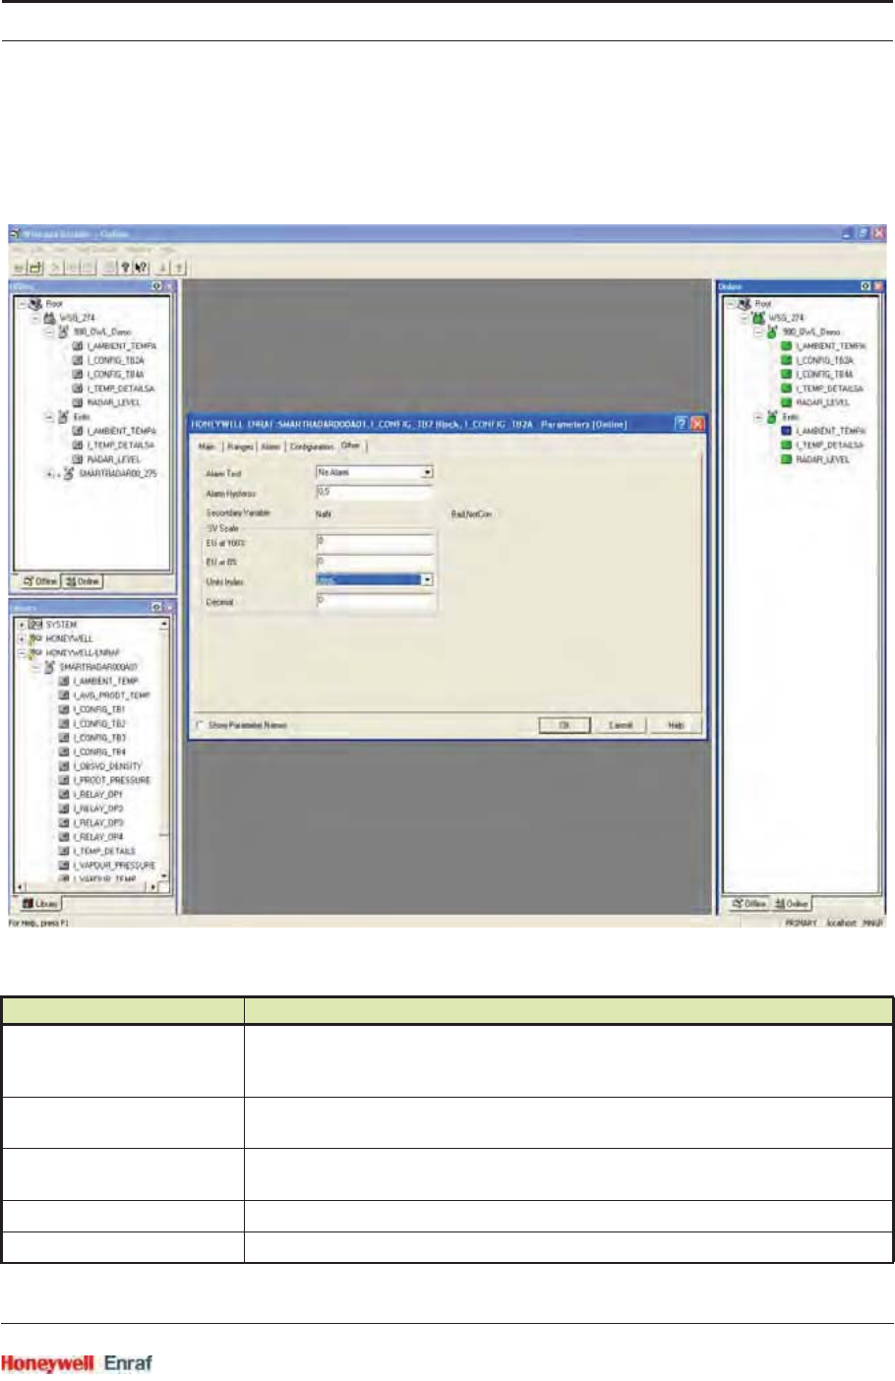Collapse WSG_274 node in right panel
Image resolution: width=895 pixels, height=1381 pixels.
(x=744, y=318)
